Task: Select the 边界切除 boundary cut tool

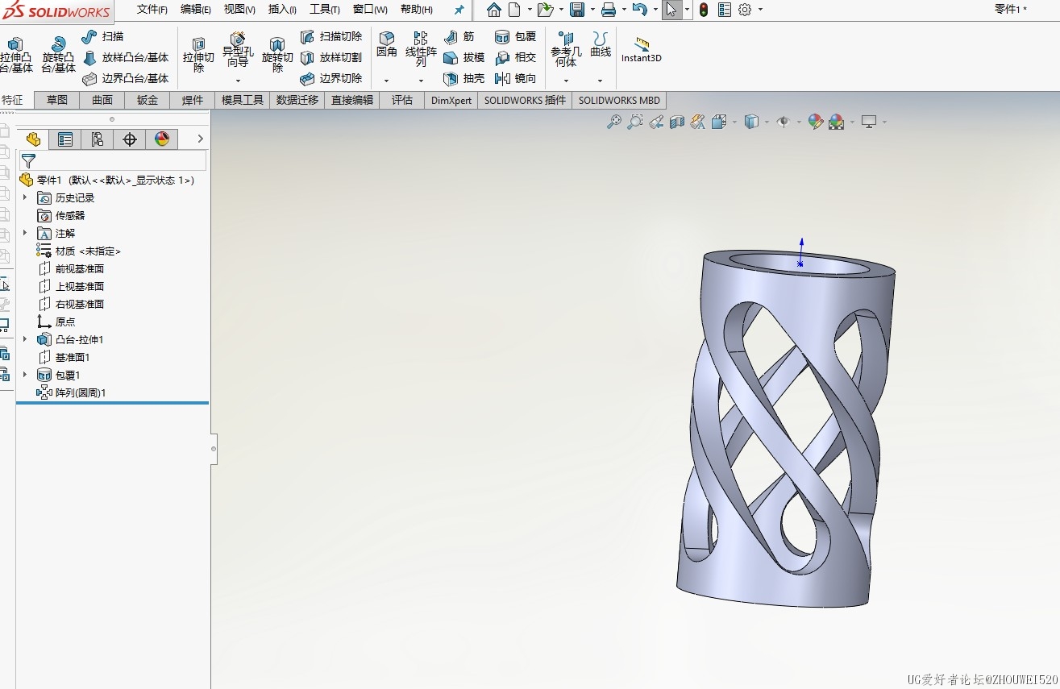Action: coord(331,78)
